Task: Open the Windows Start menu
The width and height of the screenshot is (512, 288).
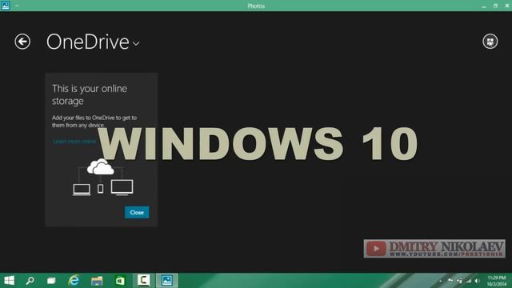Action: (9, 281)
